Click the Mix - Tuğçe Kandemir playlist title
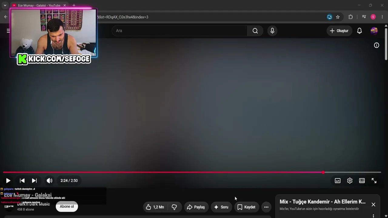The height and width of the screenshot is (218, 388). (x=323, y=202)
